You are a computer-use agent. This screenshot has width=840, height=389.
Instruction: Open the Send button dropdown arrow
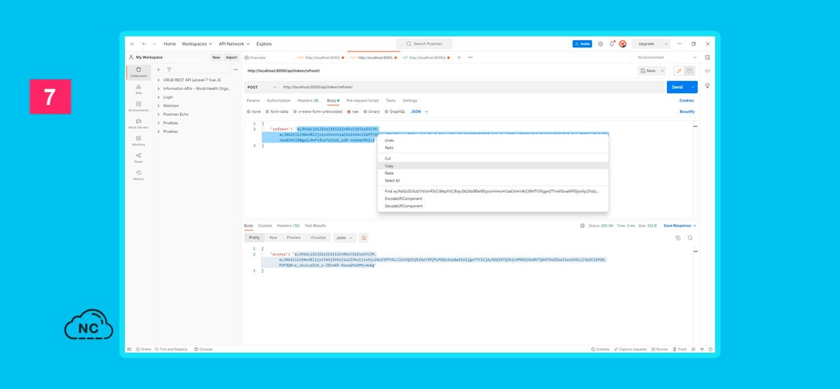pos(693,87)
